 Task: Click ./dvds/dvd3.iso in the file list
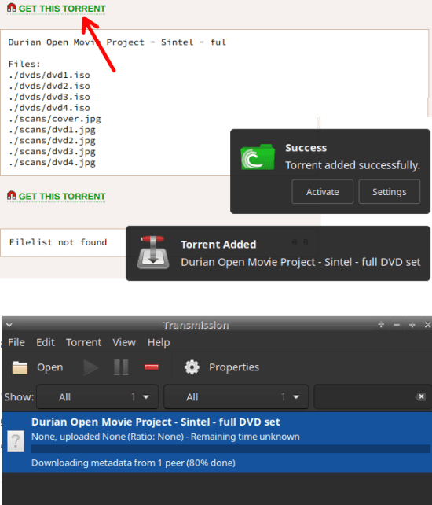(x=49, y=97)
